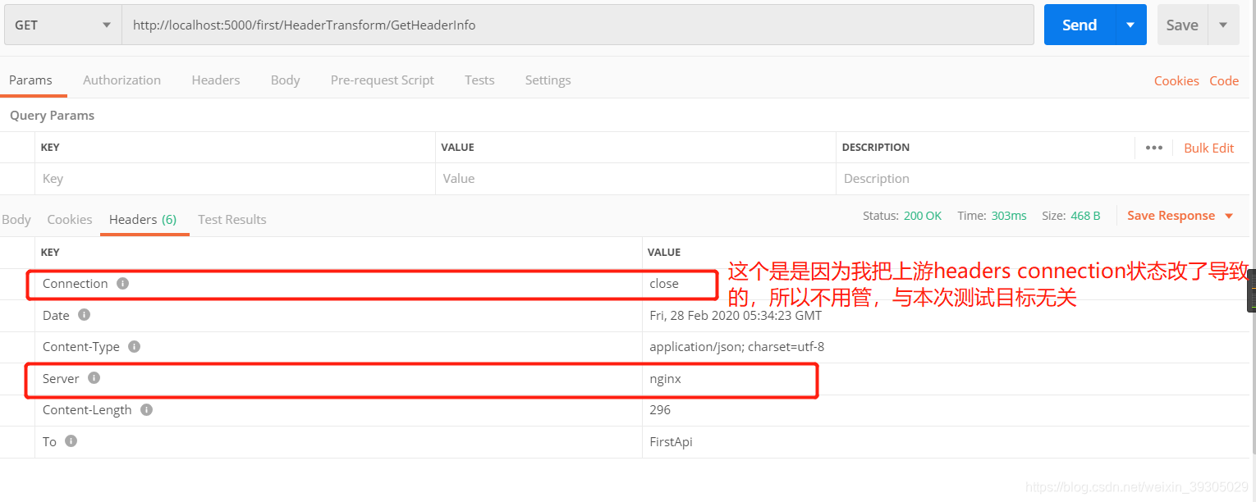Switch to the Tests tab
1256x502 pixels.
pyautogui.click(x=479, y=80)
